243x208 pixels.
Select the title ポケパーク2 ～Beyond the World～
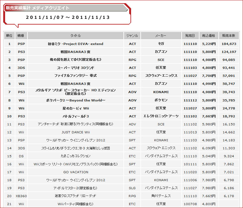(x=76, y=100)
